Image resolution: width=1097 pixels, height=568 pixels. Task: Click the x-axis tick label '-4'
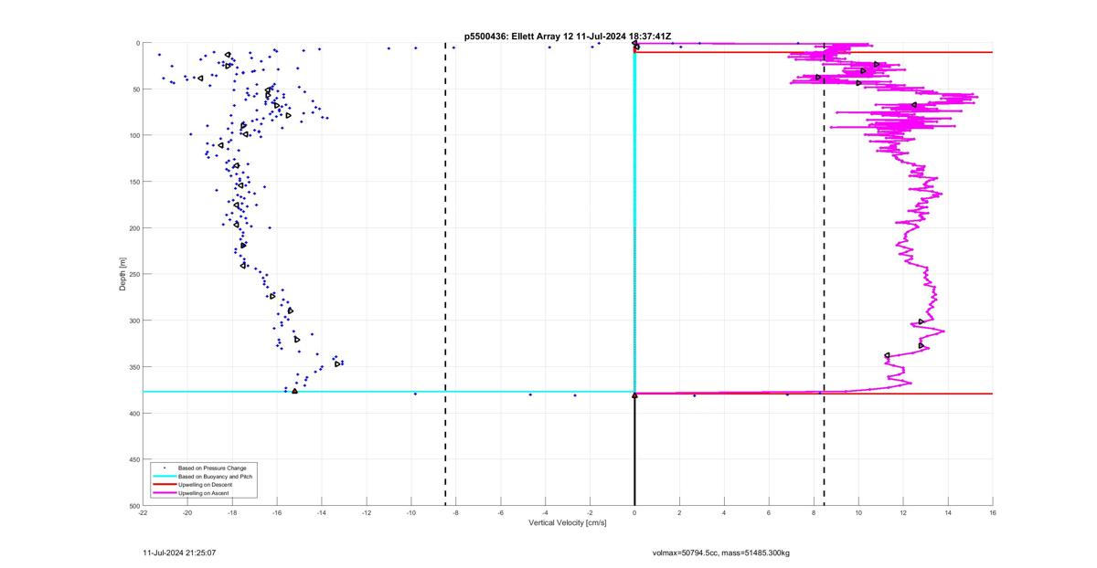click(x=545, y=512)
